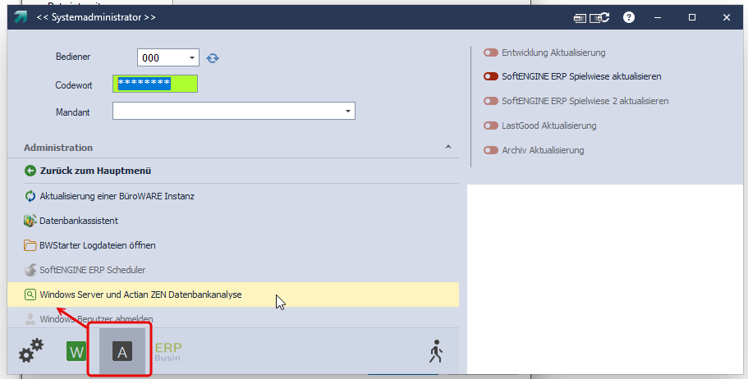748x379 pixels.
Task: Select the dark A administration tab icon
Action: click(x=122, y=352)
